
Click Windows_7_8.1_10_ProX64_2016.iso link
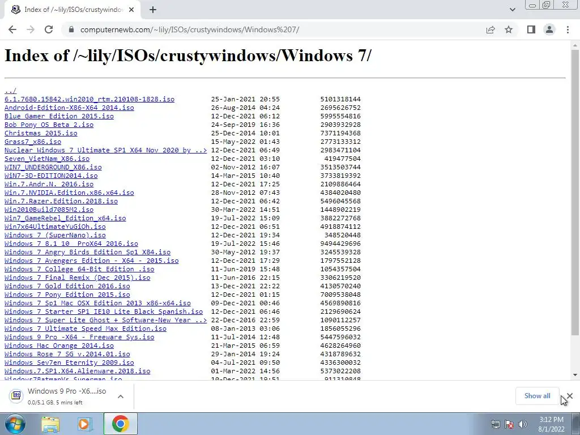point(71,244)
